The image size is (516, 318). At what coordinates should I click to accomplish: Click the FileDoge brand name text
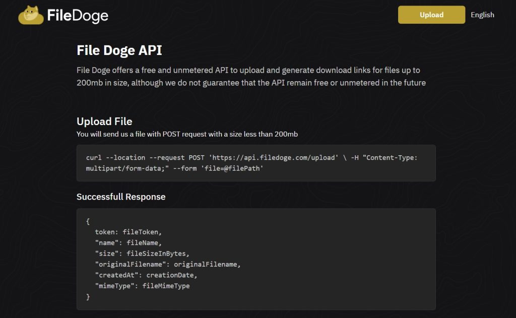[x=78, y=16]
